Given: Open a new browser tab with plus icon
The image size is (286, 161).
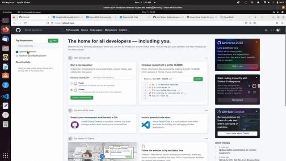Looking at the screenshot, I should coord(255,17).
